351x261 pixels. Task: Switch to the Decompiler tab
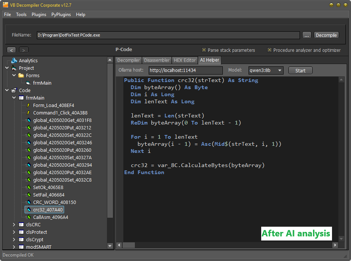(129, 60)
